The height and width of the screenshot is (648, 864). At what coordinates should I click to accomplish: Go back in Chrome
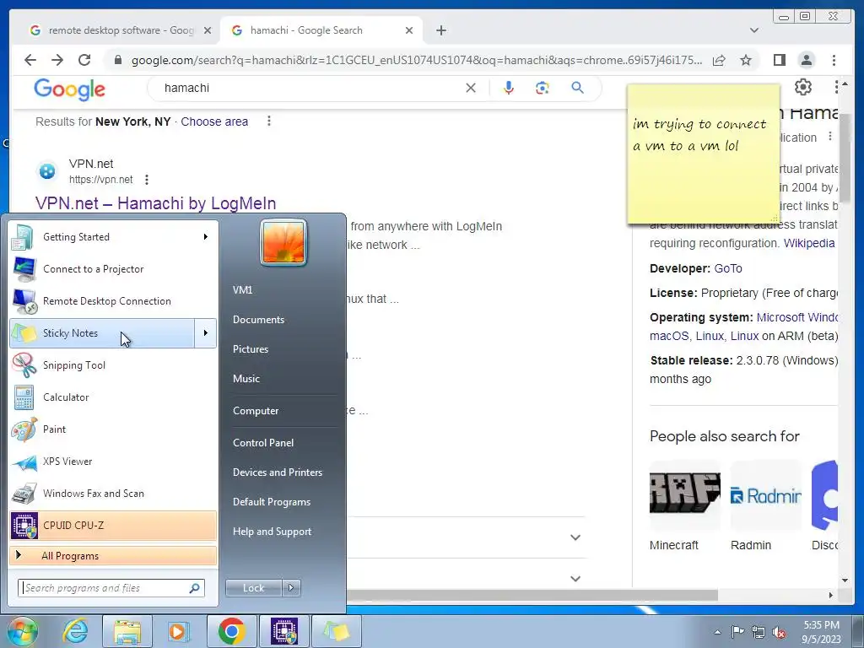pyautogui.click(x=30, y=60)
